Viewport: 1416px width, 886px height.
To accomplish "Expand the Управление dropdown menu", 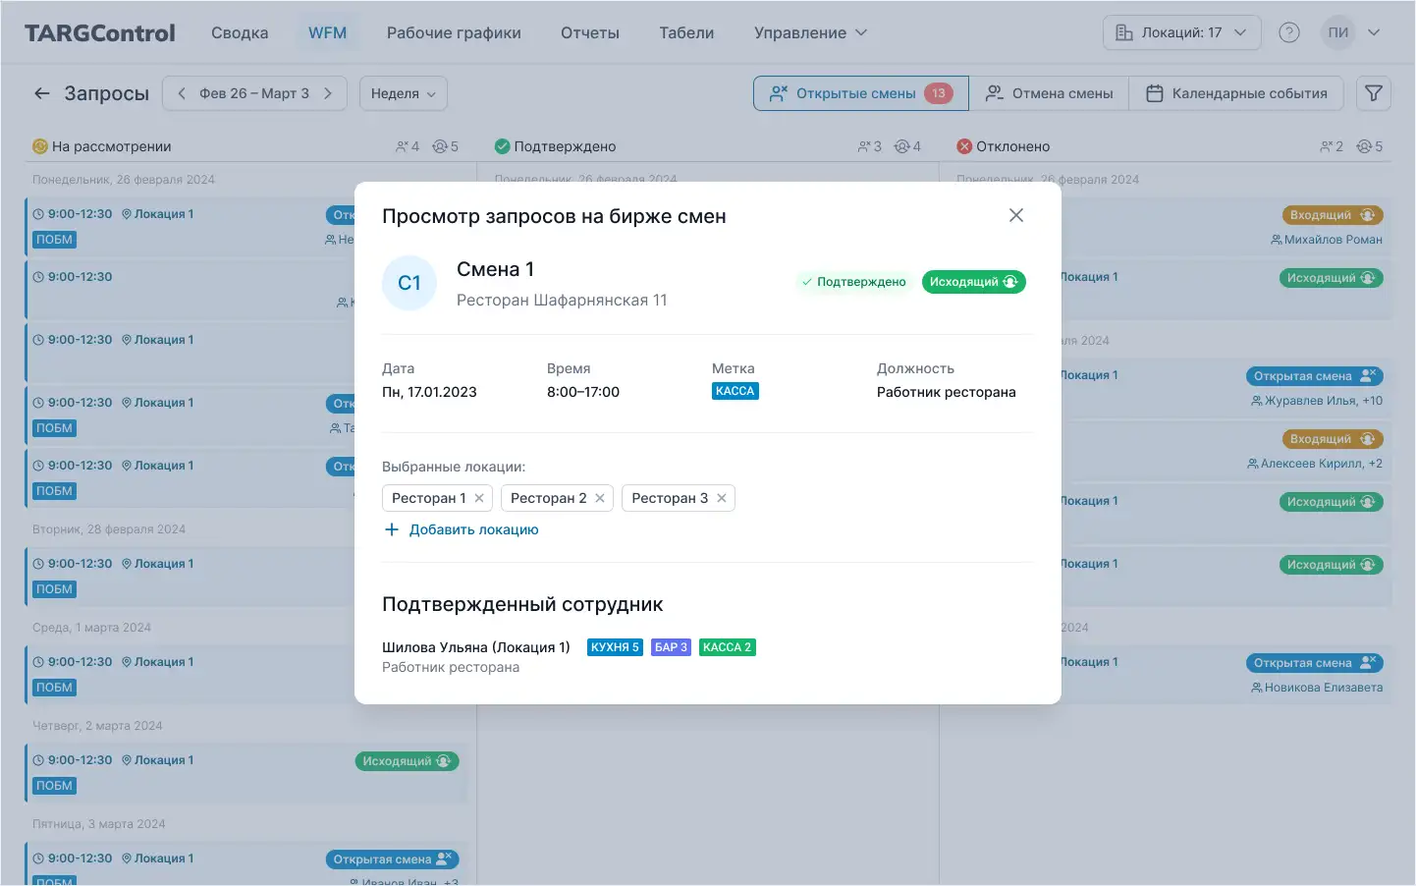I will [811, 32].
